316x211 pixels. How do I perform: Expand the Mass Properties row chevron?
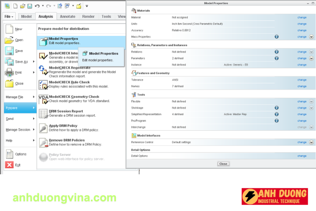tap(311, 36)
